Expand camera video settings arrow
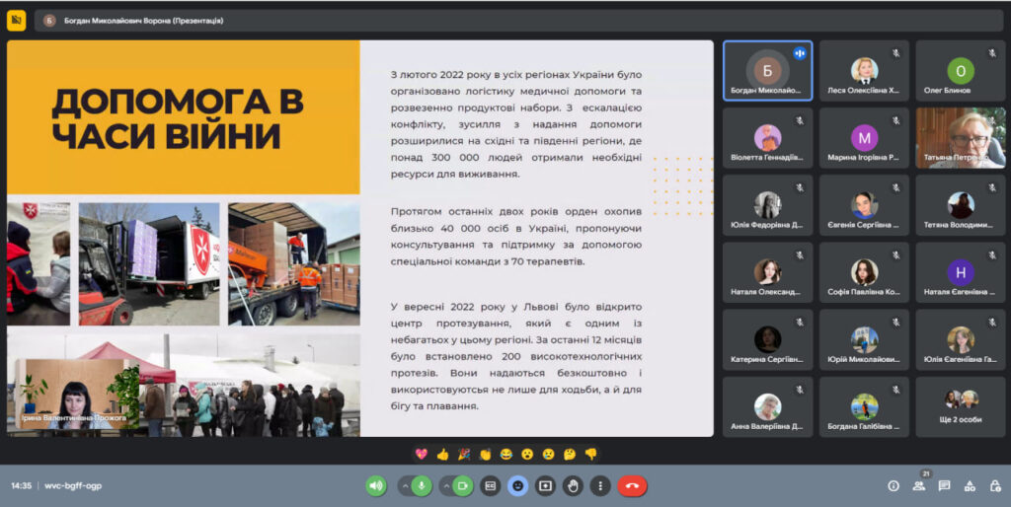 pos(444,485)
